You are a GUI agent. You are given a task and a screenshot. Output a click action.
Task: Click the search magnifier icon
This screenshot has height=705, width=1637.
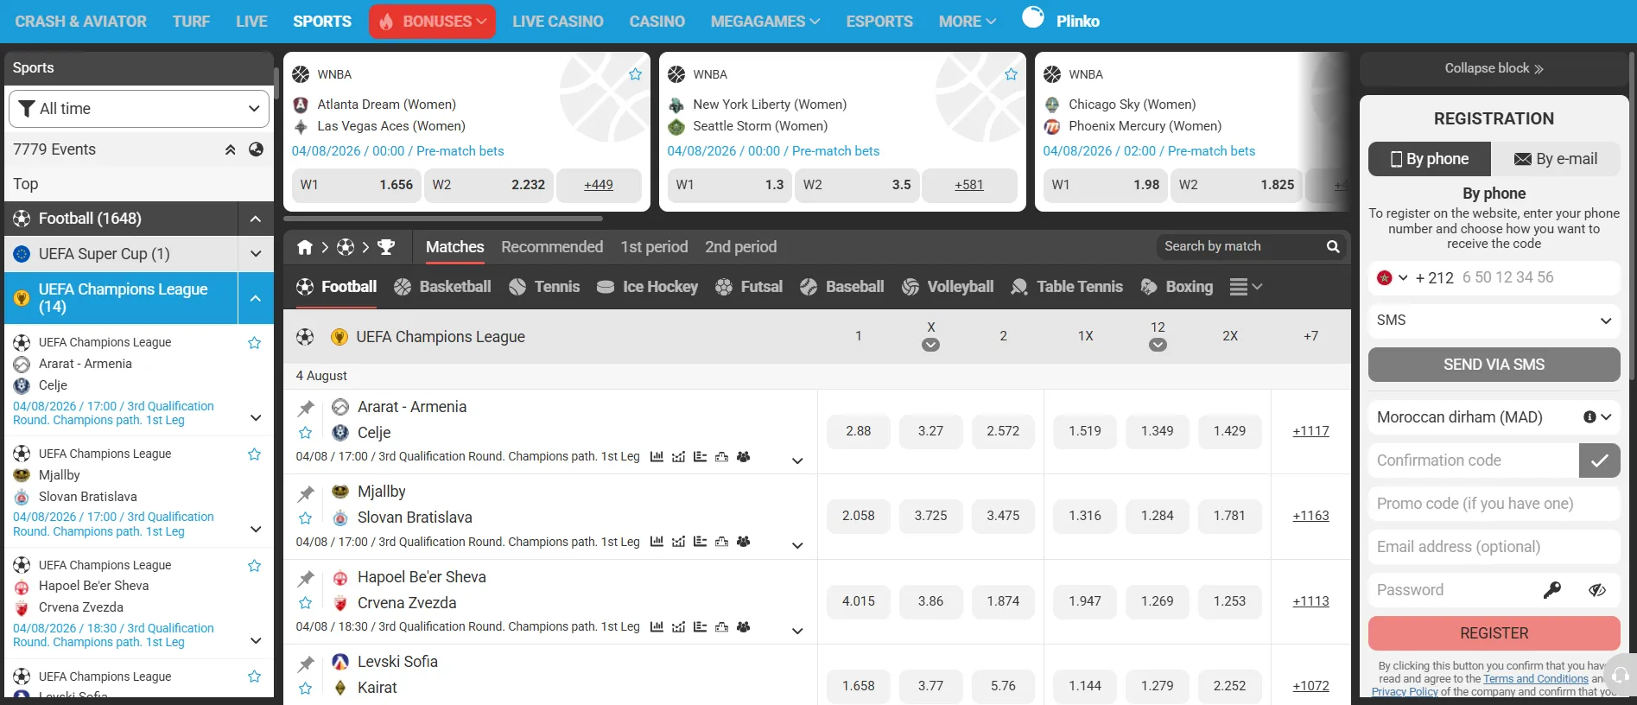pyautogui.click(x=1333, y=247)
